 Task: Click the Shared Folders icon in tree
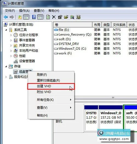pyautogui.click(x=16, y=45)
